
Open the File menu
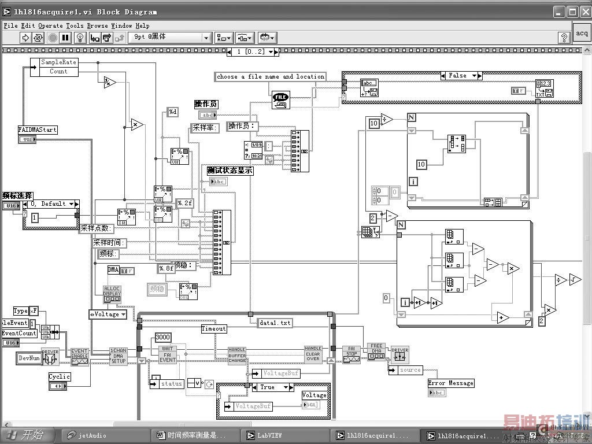click(x=10, y=25)
